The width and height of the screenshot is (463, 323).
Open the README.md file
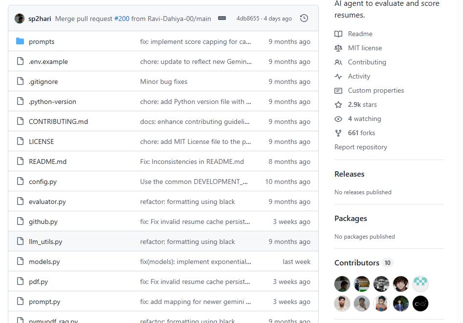47,162
